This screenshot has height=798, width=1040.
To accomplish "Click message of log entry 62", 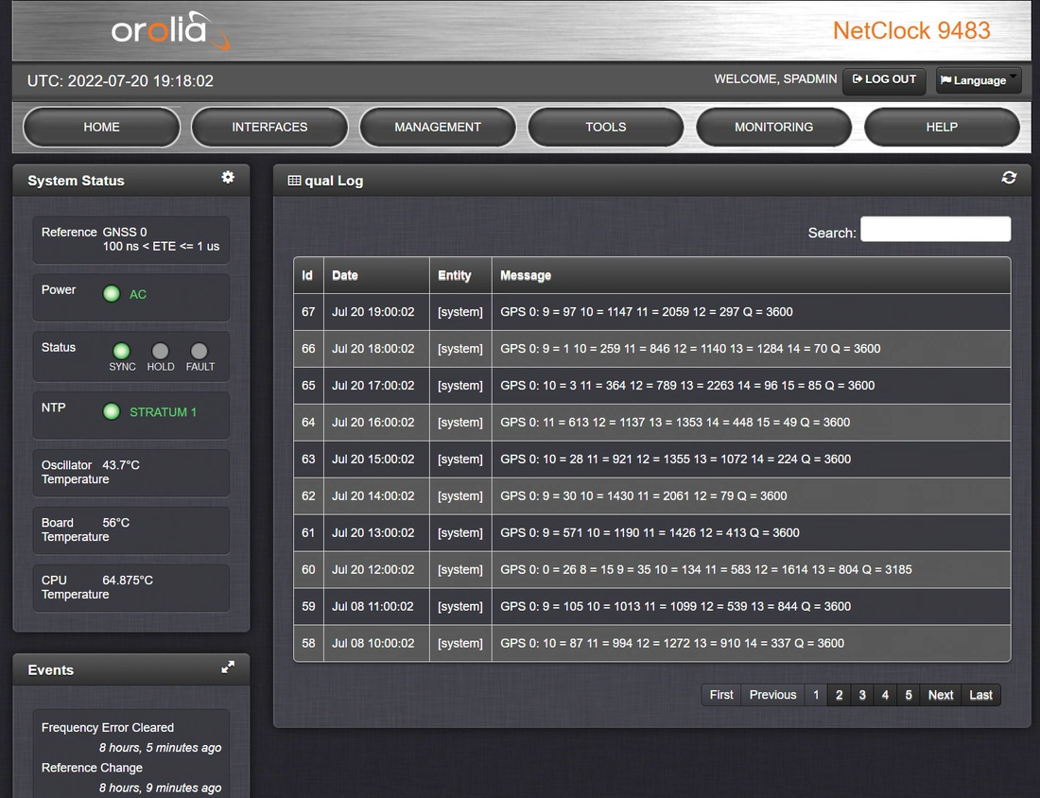I will click(x=643, y=495).
